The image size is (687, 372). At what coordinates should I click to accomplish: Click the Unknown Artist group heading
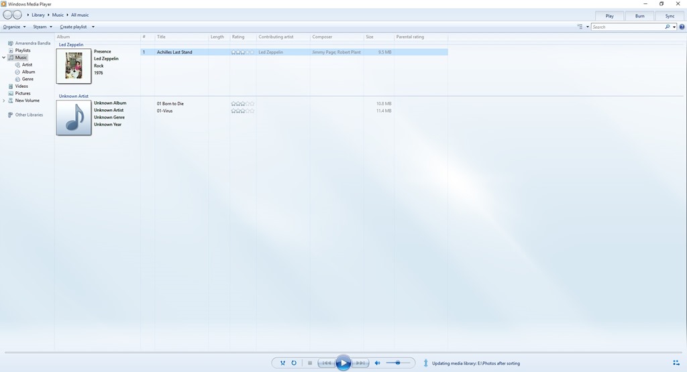point(74,96)
